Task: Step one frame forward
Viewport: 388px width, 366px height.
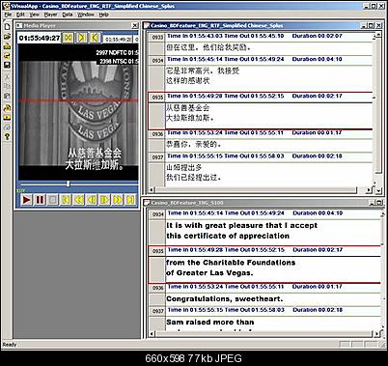Action: [104, 200]
